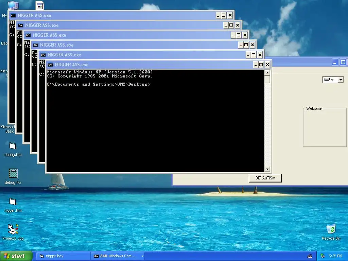Click the drive icon inside the c: combo box
The image size is (348, 261).
(x=327, y=80)
